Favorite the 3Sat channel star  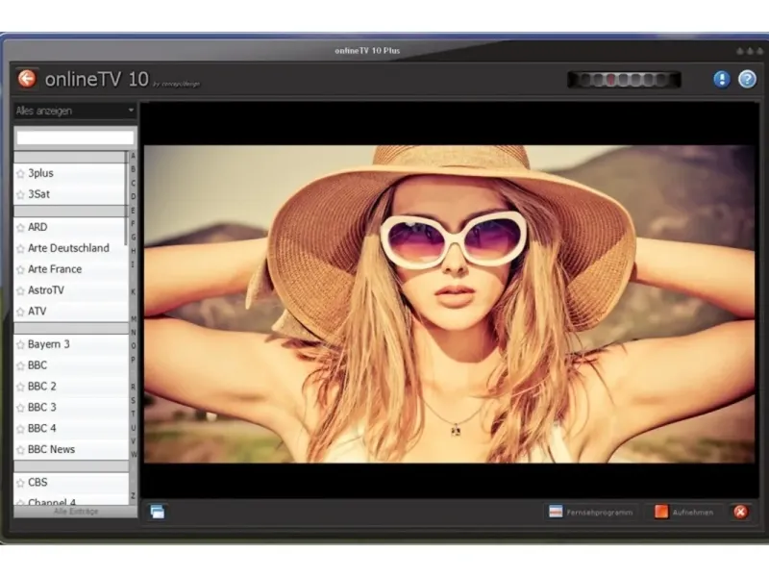pyautogui.click(x=20, y=195)
